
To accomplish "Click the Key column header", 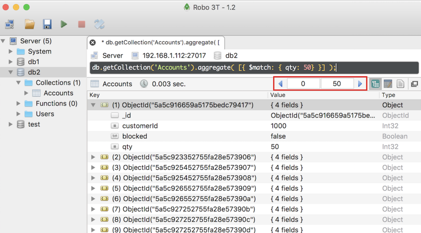I will [178, 95].
